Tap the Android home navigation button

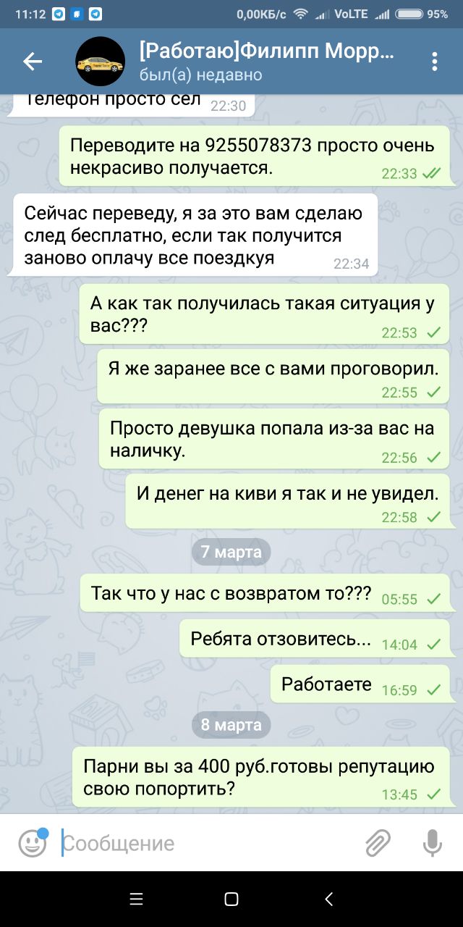[231, 899]
